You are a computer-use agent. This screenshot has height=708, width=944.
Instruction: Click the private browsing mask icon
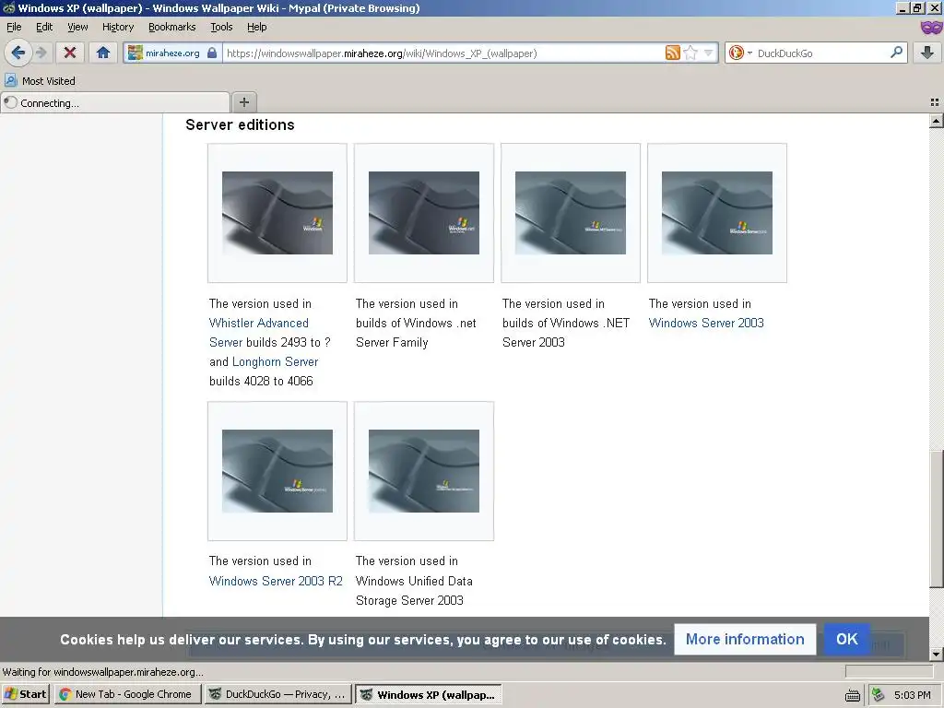click(x=931, y=28)
